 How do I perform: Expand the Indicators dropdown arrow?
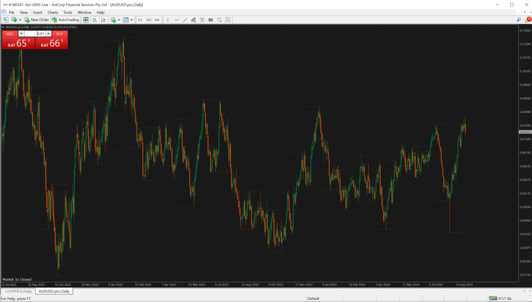(119, 20)
